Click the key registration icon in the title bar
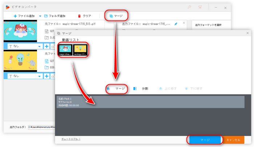The image size is (254, 147). tap(189, 7)
